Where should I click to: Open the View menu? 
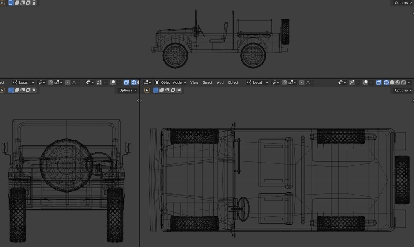click(194, 82)
